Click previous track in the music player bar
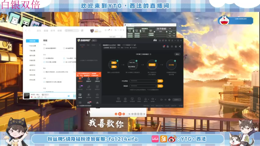Screen dimensions: 260x146 click(x=69, y=96)
